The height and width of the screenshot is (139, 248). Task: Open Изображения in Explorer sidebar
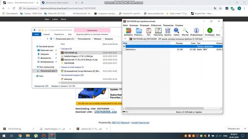[47, 62]
